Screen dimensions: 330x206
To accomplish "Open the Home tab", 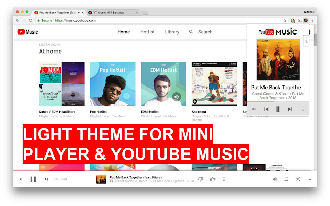I will tap(124, 32).
